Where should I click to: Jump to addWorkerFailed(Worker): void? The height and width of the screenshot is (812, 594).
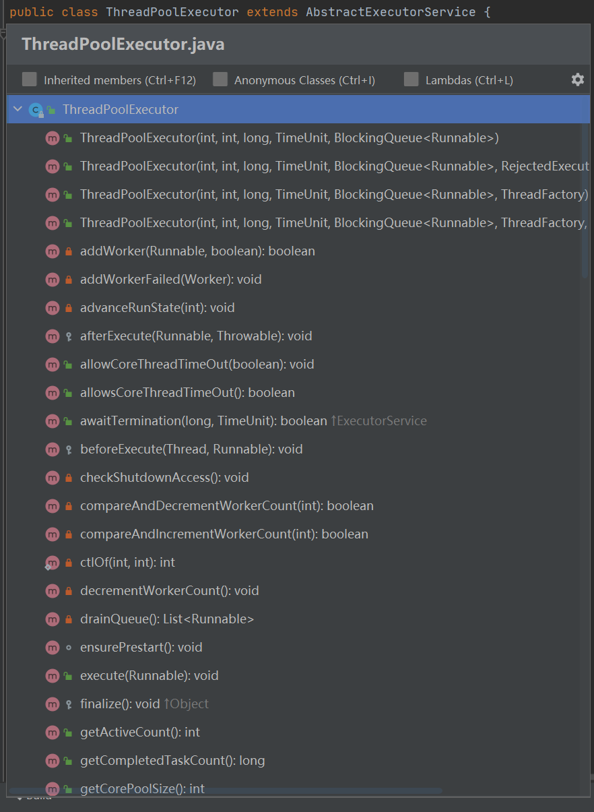tap(170, 279)
